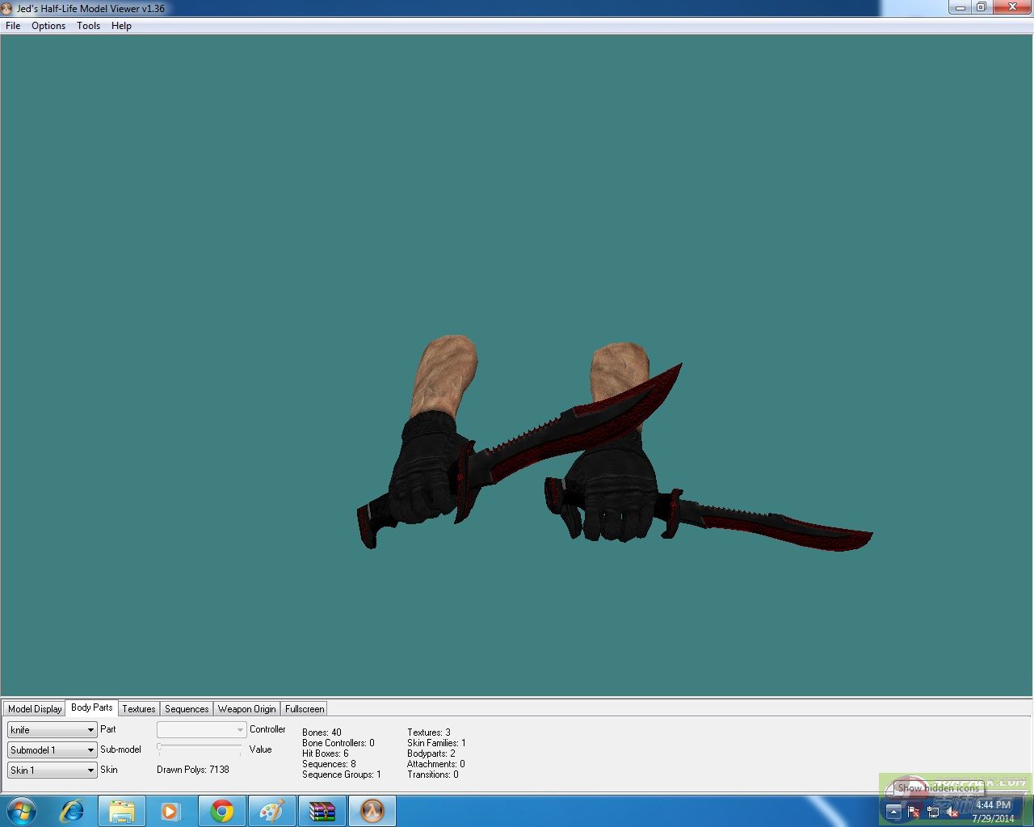Open Google Chrome from the taskbar

(x=222, y=810)
